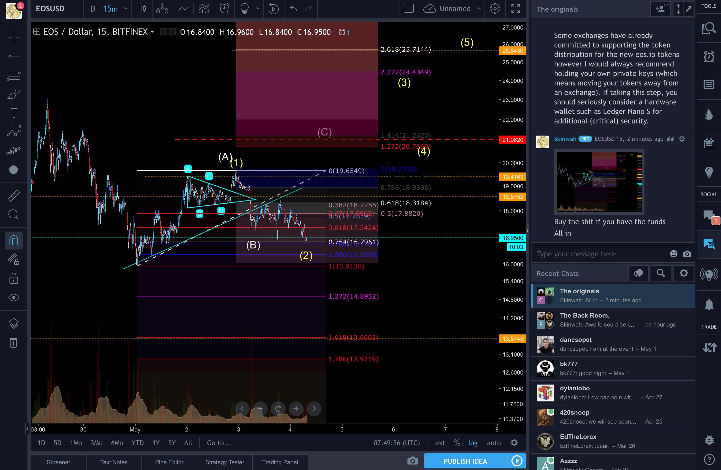Open the Trading Panel tab
The width and height of the screenshot is (721, 470).
point(280,462)
